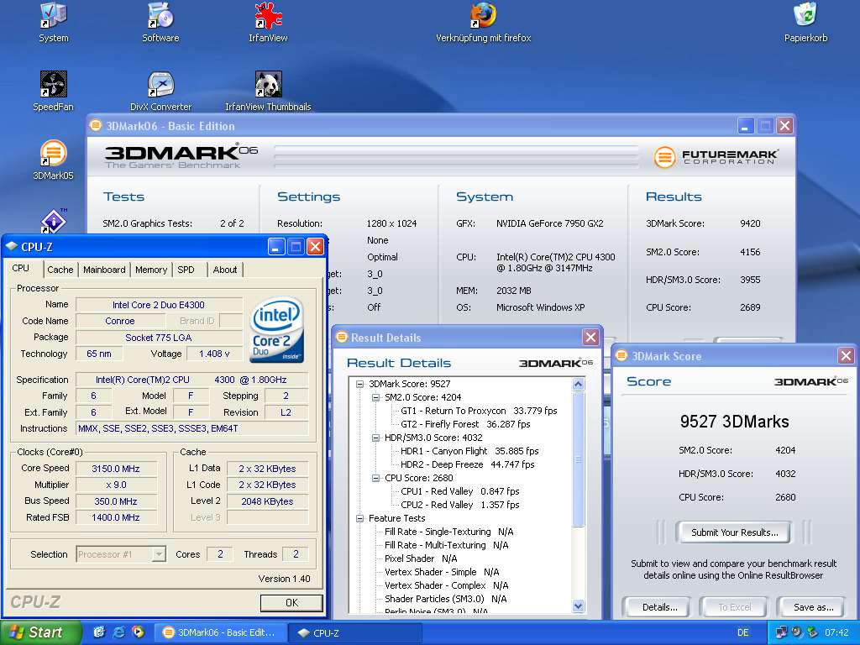The width and height of the screenshot is (860, 645).
Task: Launch IrfanView from the desktop
Action: pos(268,23)
